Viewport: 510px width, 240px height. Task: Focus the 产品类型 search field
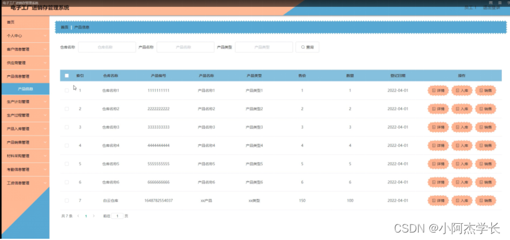coord(264,47)
